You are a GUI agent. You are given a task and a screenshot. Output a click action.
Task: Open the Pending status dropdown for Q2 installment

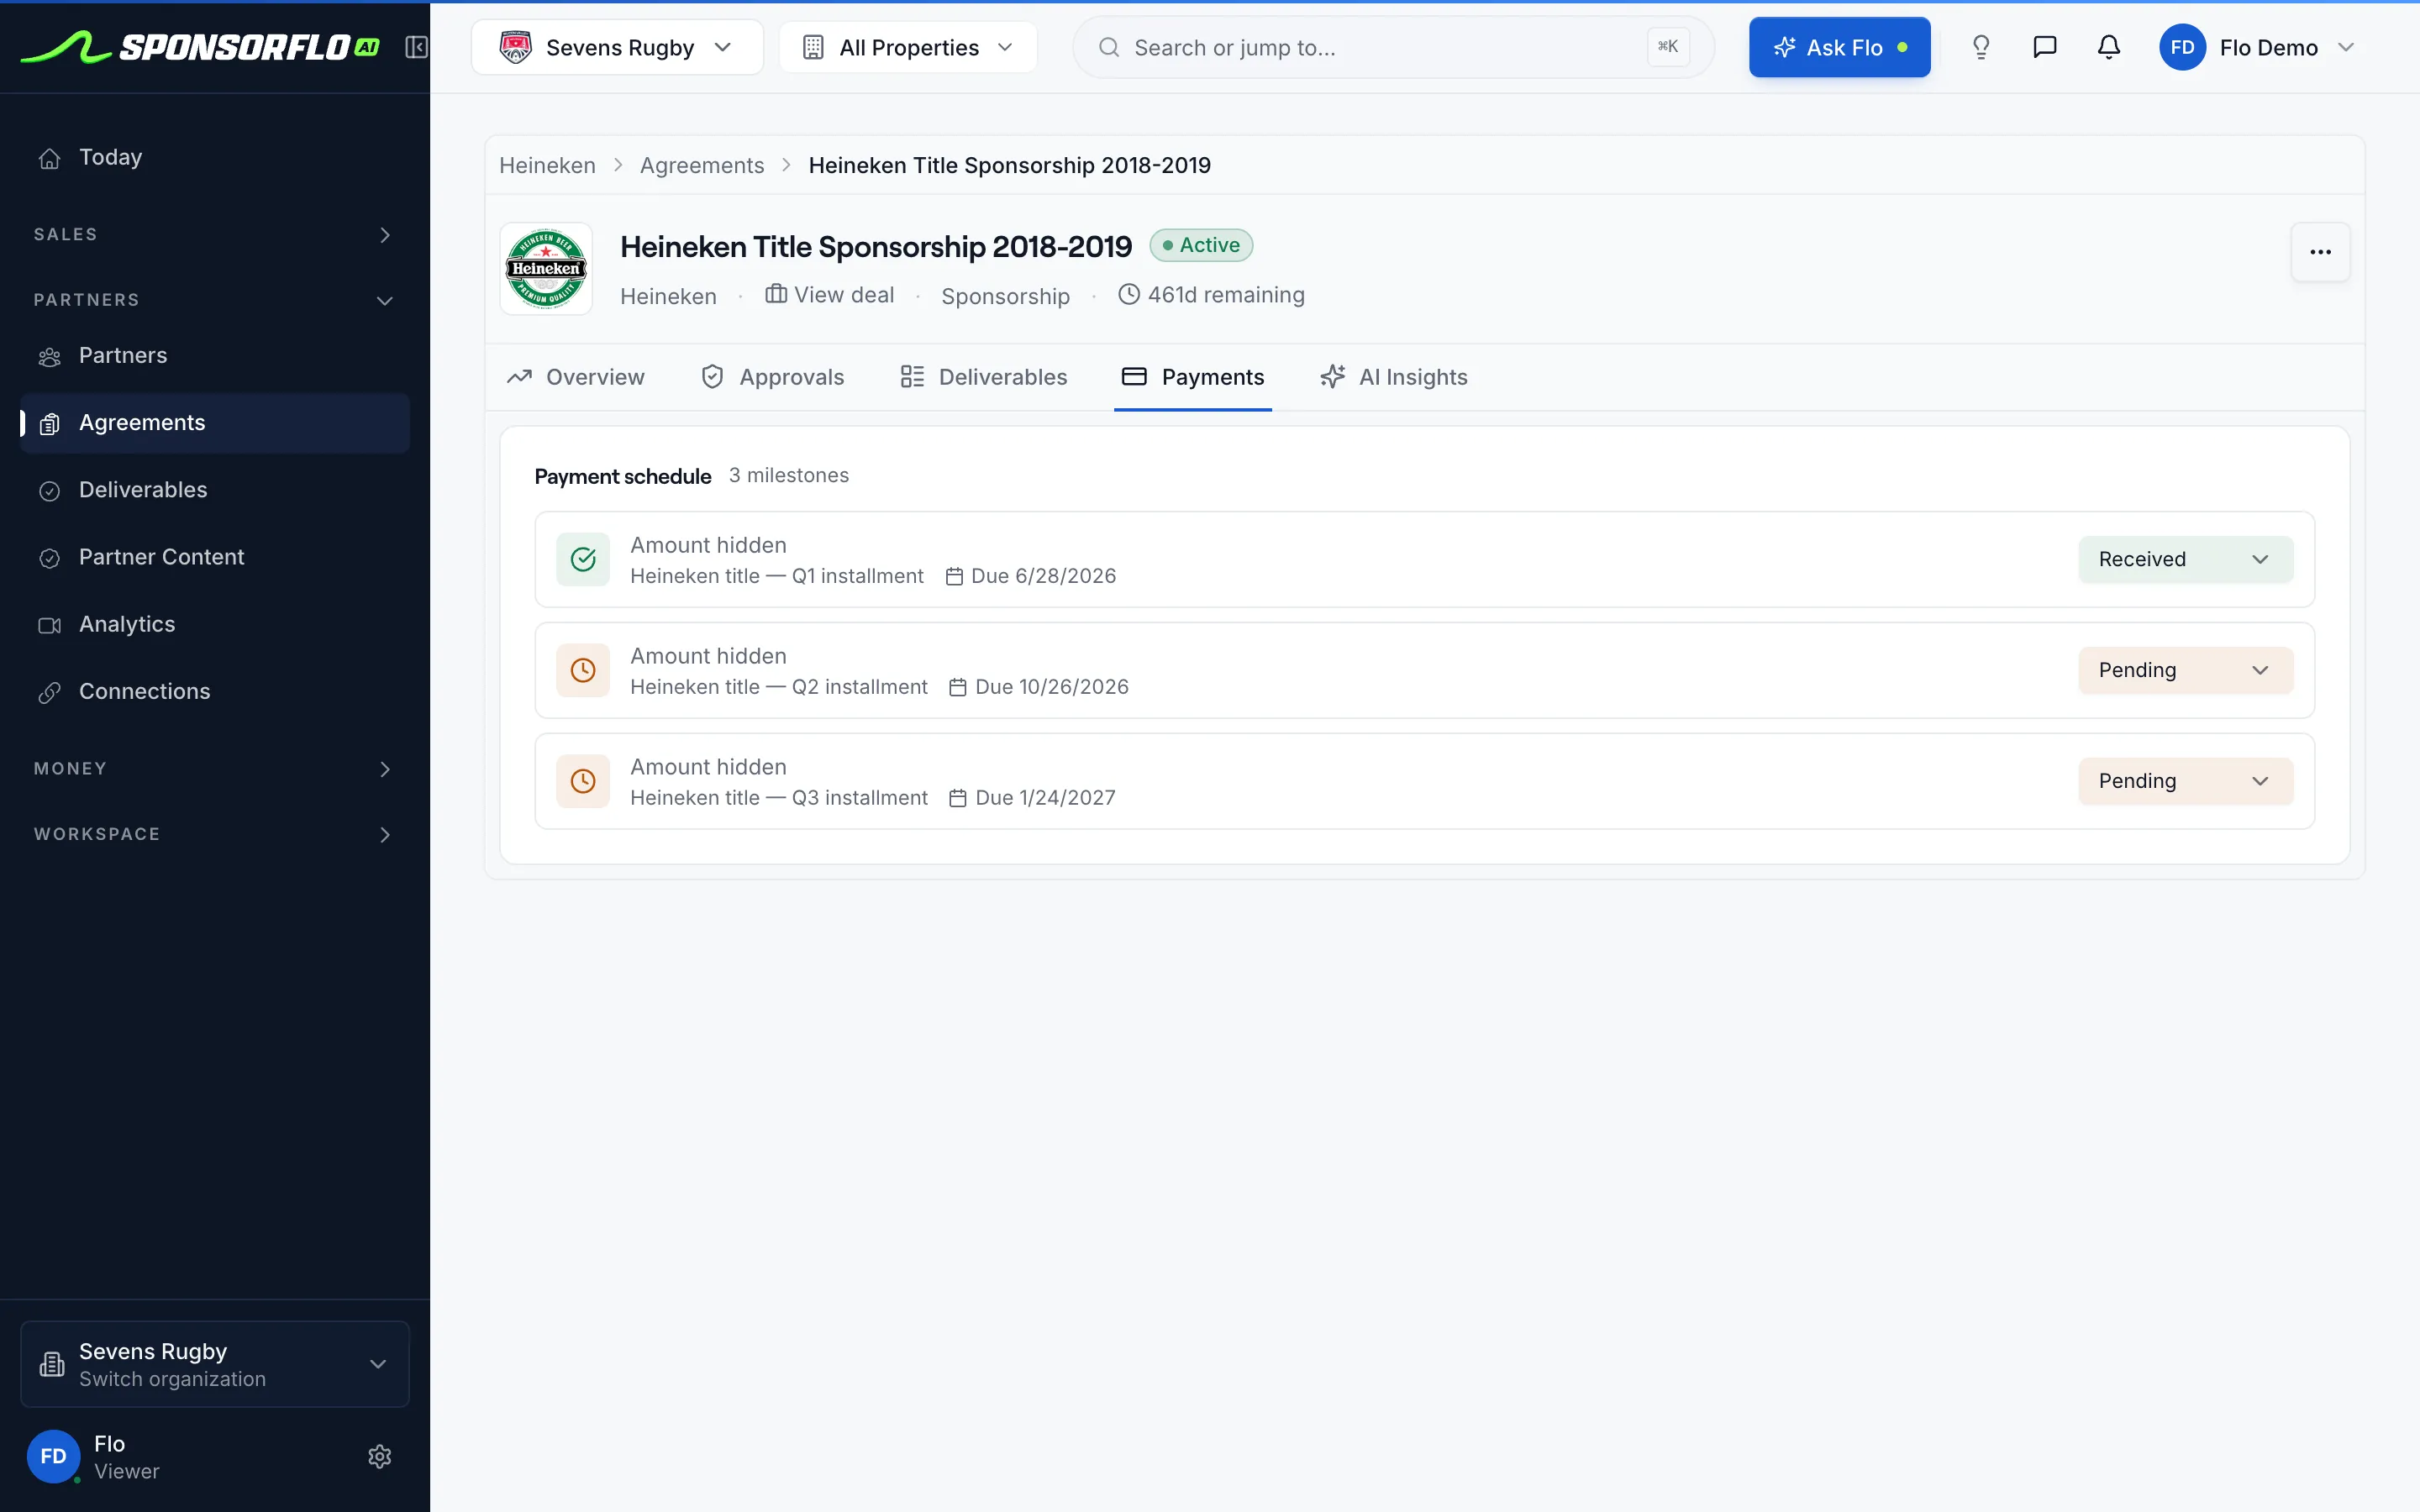2185,670
